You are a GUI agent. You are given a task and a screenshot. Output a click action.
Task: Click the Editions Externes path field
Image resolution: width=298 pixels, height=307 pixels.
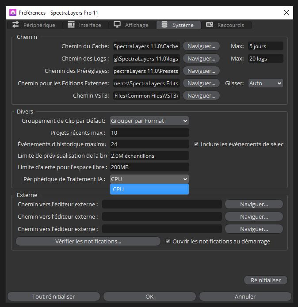click(146, 83)
